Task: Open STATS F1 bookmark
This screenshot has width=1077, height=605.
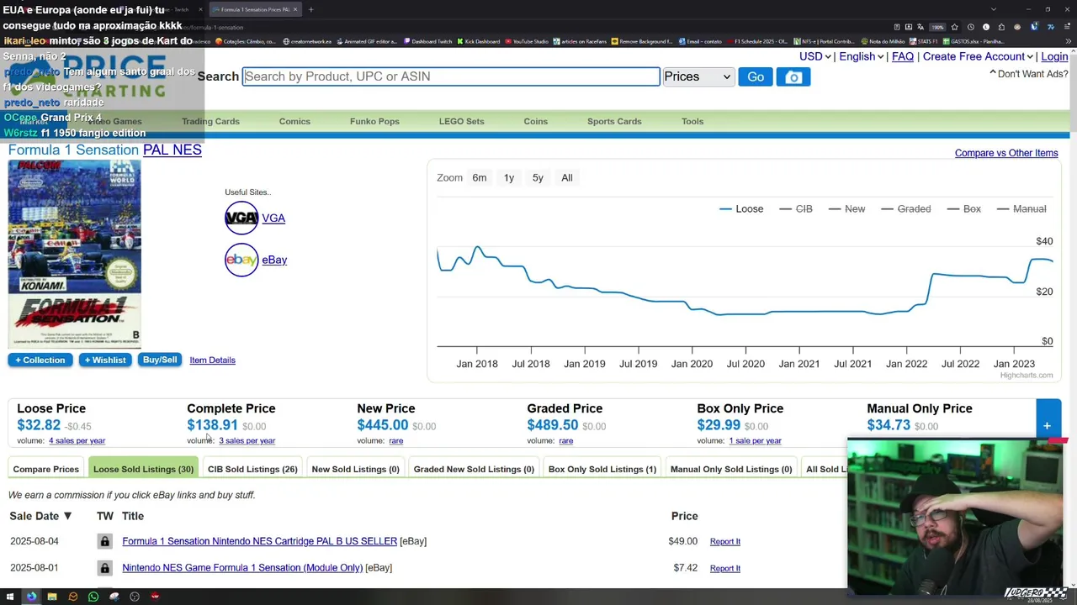Action: 923,41
